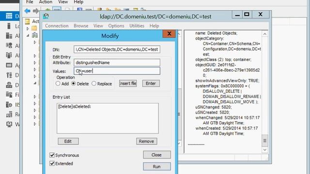Click the Enter button
The image size is (310, 174).
(x=151, y=84)
